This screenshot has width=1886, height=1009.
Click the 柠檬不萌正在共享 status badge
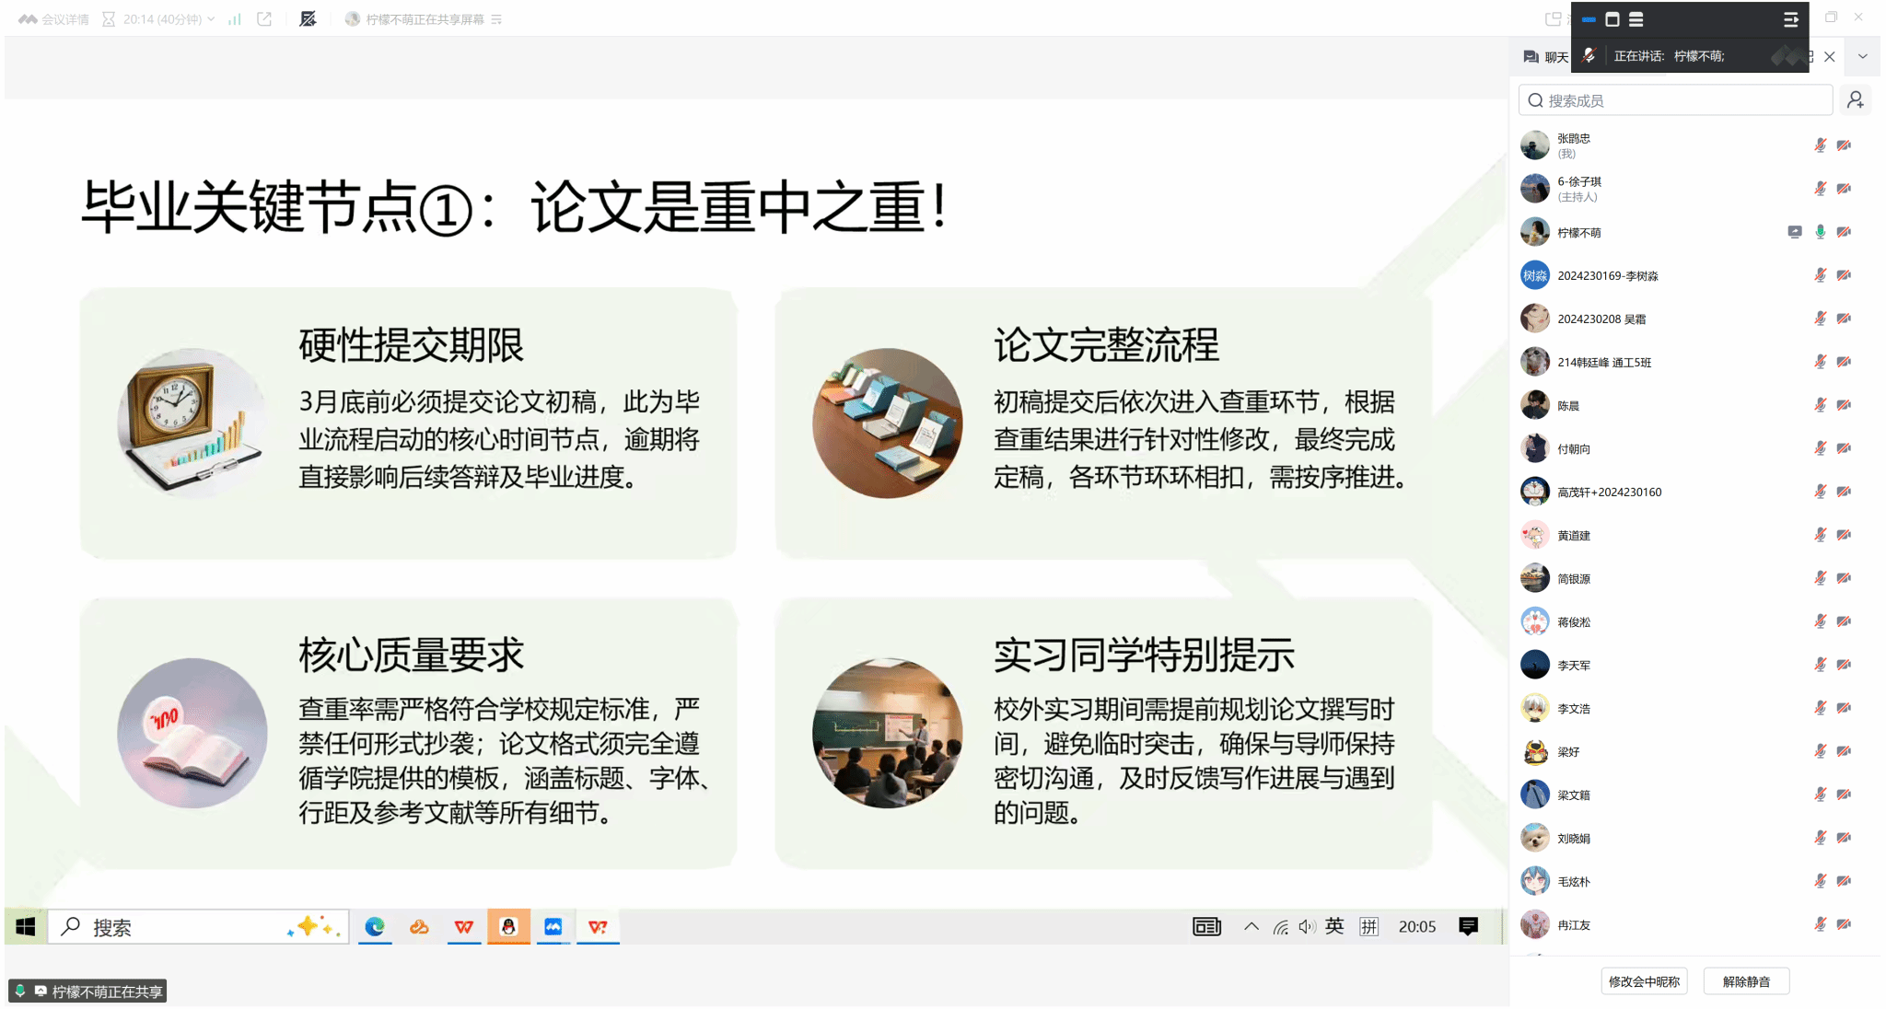click(88, 992)
